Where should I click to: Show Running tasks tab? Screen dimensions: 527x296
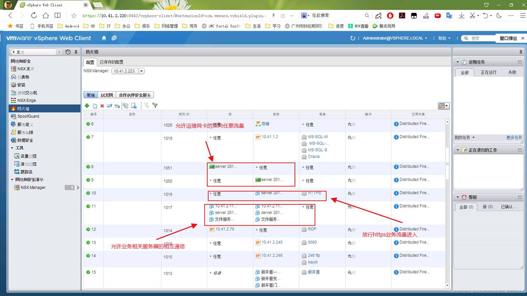[488, 72]
